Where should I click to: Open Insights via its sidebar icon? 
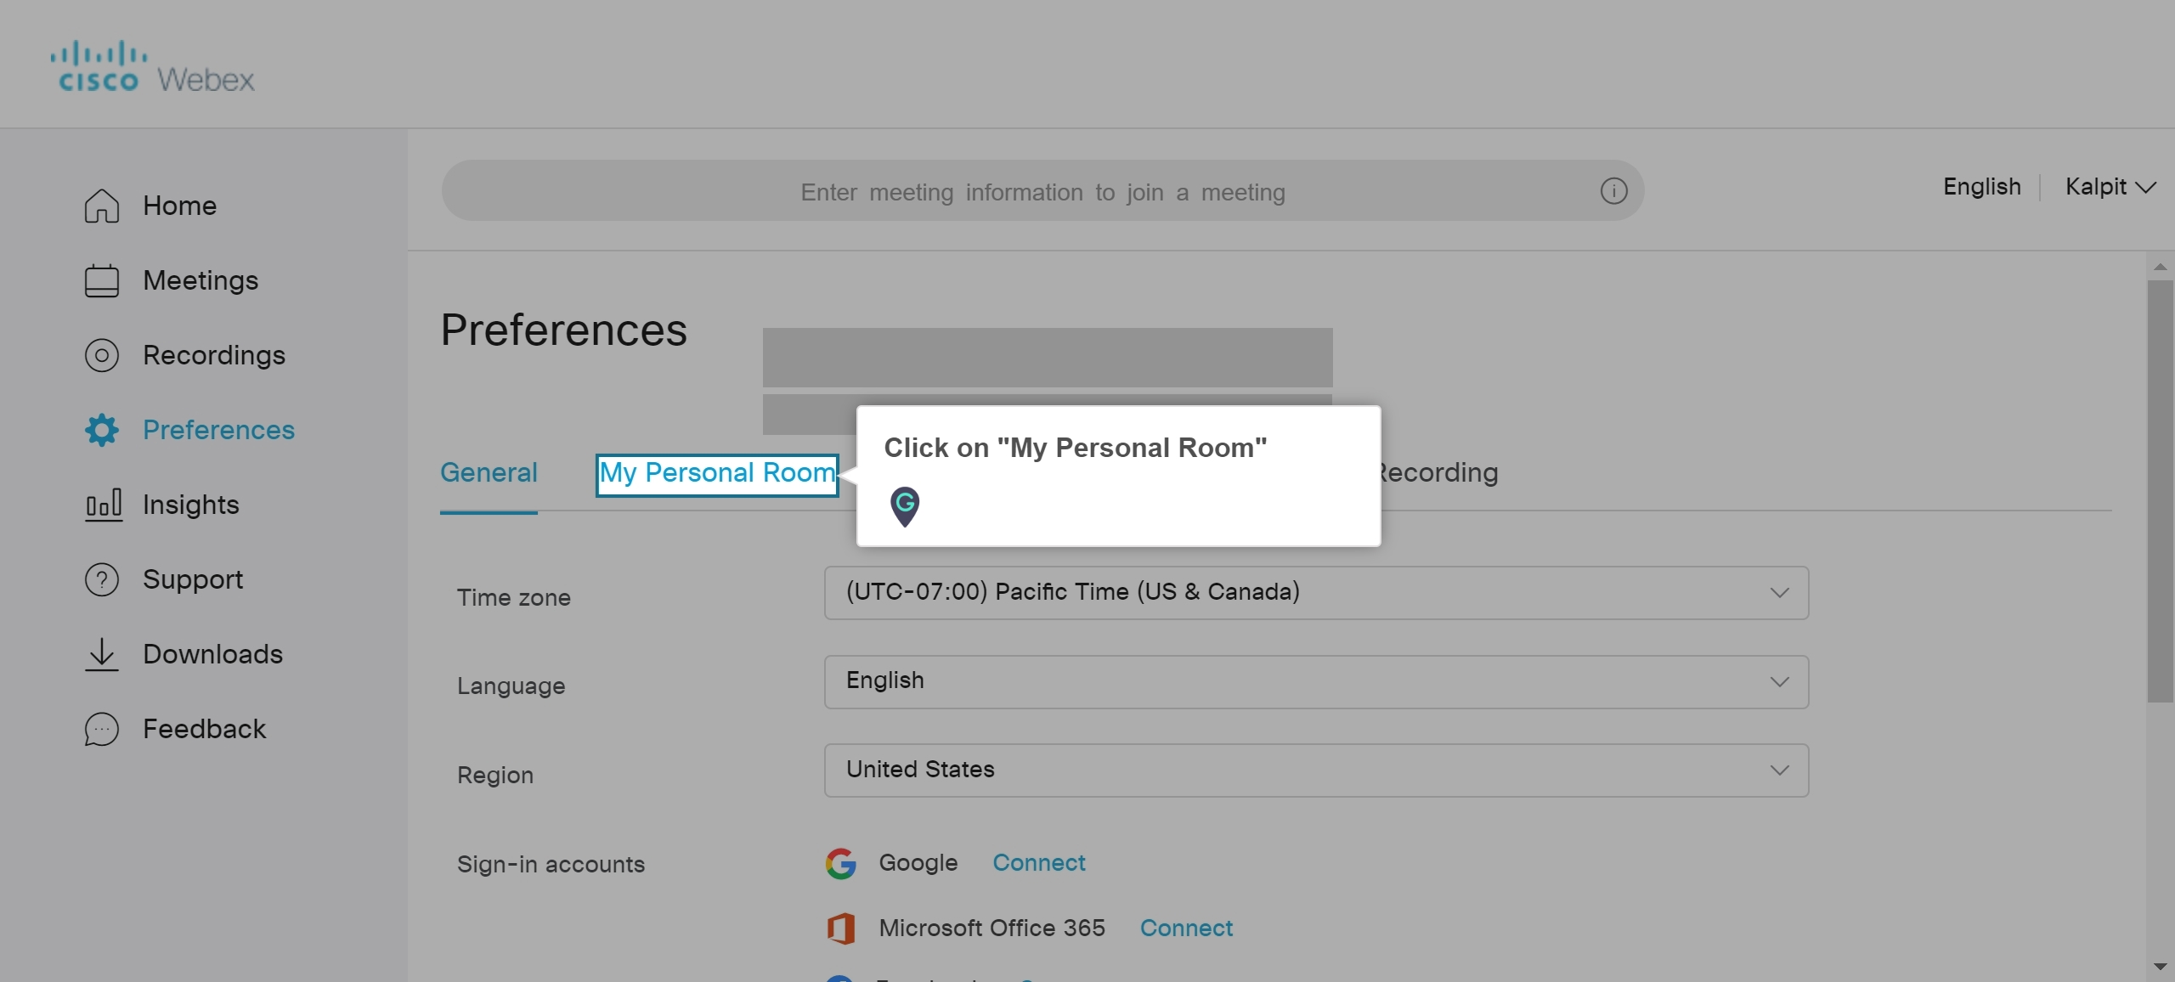coord(101,505)
